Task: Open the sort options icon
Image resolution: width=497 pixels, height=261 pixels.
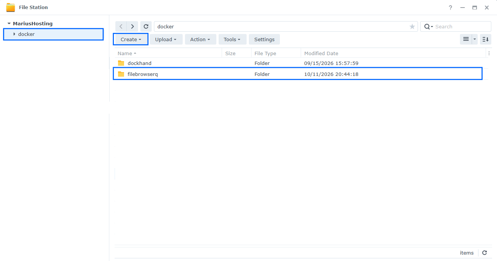Action: [x=486, y=39]
